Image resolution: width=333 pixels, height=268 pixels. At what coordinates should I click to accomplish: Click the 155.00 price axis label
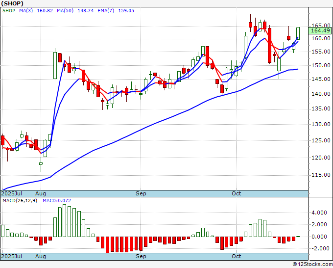[x=321, y=52]
